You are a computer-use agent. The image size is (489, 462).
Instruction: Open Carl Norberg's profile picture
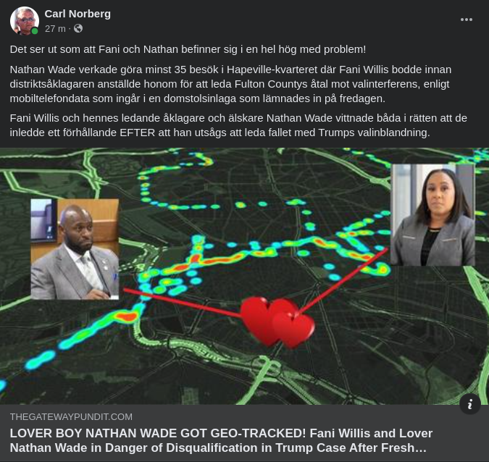tap(25, 20)
